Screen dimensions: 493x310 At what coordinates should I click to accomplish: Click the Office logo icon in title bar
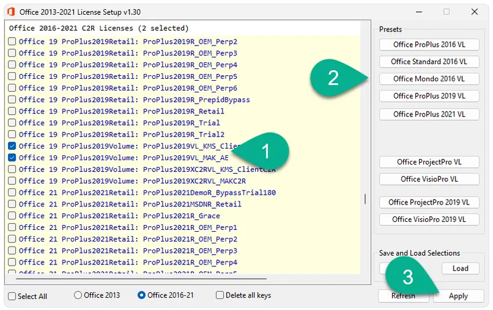point(9,11)
